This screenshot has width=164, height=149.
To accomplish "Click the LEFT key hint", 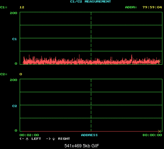I will coord(36,139).
